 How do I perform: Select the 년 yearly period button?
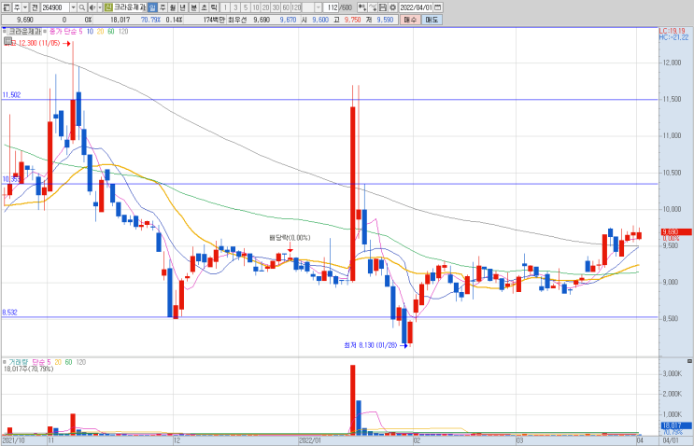183,7
